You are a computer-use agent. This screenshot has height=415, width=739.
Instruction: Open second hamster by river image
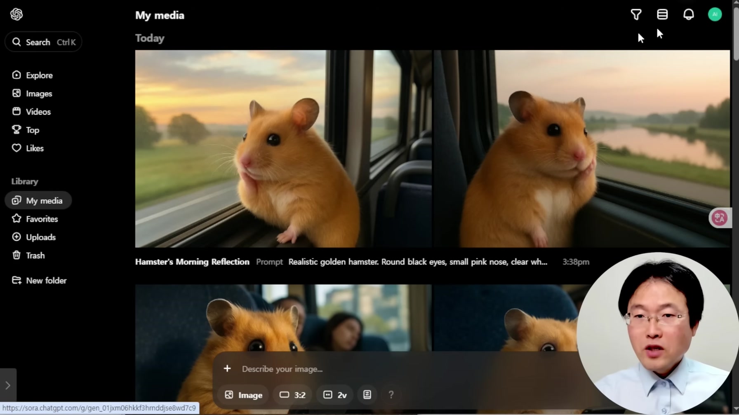(581, 149)
